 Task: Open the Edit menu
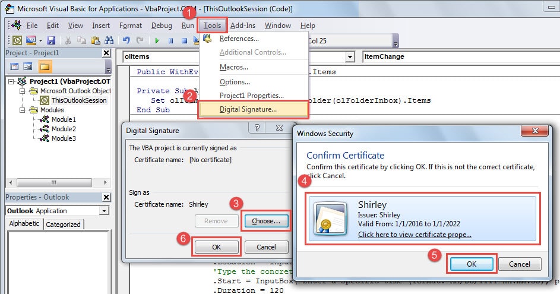click(x=52, y=26)
